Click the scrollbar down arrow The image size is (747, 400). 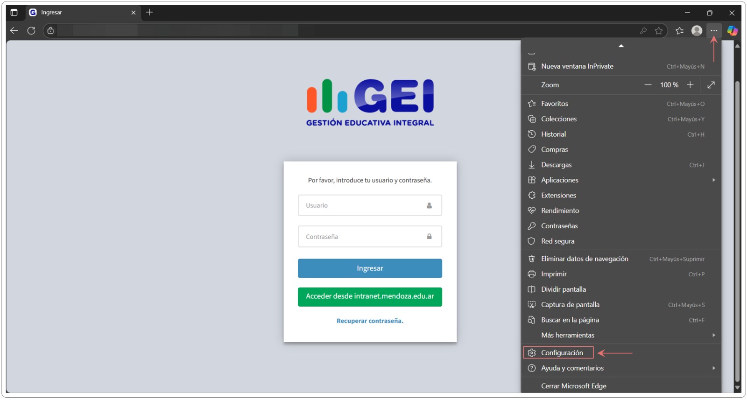[738, 388]
